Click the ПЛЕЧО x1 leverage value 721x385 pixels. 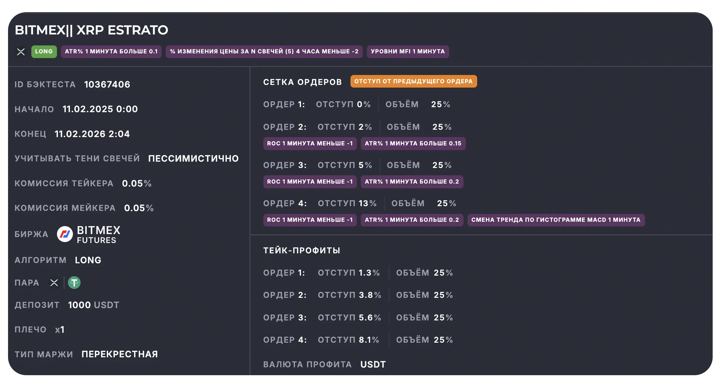pyautogui.click(x=60, y=329)
